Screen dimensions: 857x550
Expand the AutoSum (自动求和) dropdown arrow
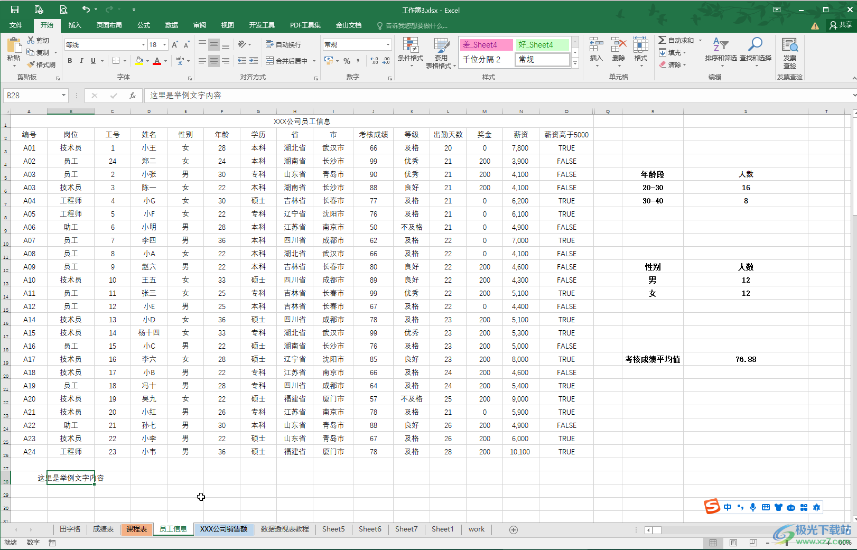[x=700, y=40]
